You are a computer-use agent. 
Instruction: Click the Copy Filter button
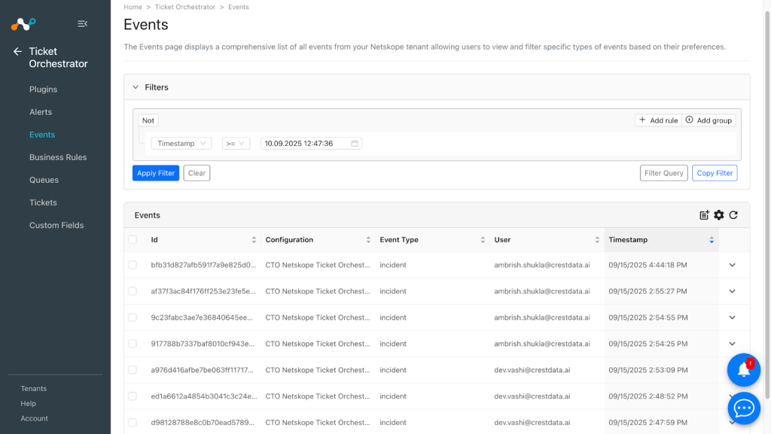coord(715,173)
